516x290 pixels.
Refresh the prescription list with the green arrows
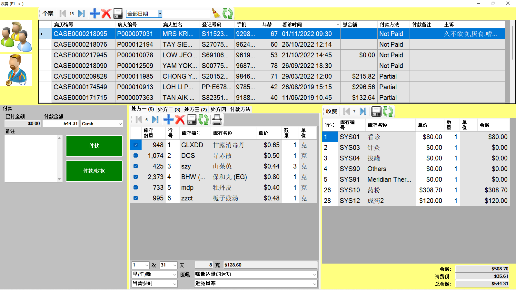point(203,120)
